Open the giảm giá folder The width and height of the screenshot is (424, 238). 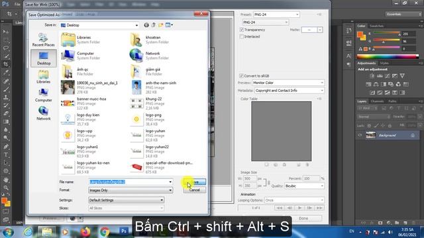click(145, 71)
